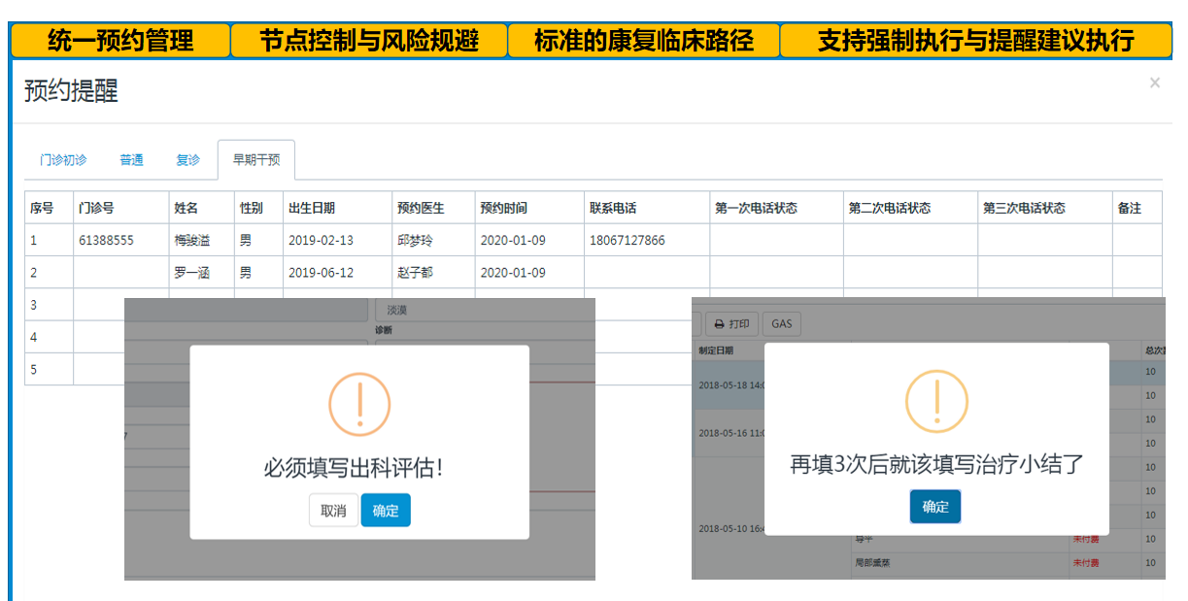Click the 门诊号 column header

click(x=120, y=208)
